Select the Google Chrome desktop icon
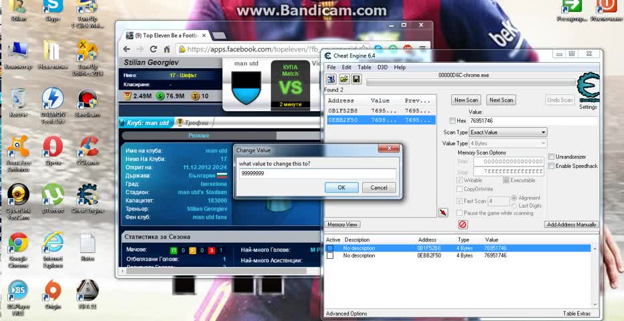Image resolution: width=624 pixels, height=321 pixels. click(18, 249)
